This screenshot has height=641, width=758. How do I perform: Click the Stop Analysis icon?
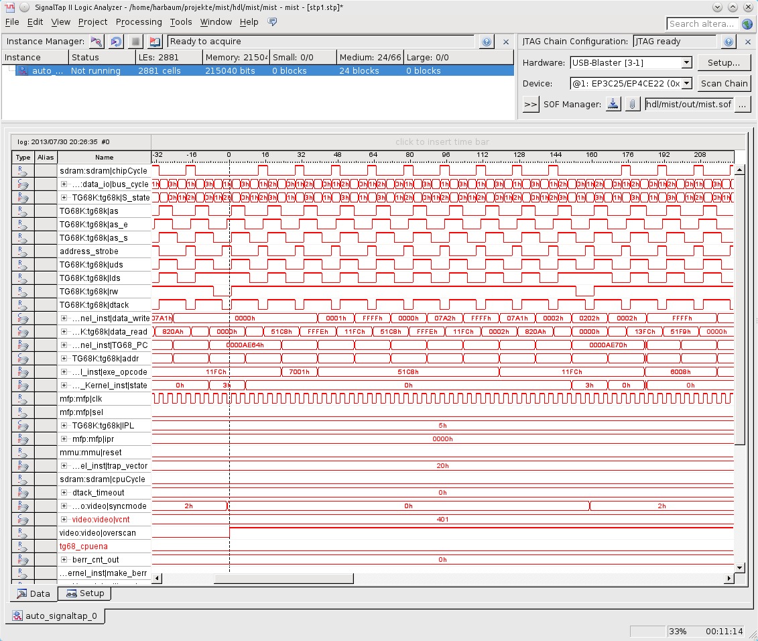(135, 42)
